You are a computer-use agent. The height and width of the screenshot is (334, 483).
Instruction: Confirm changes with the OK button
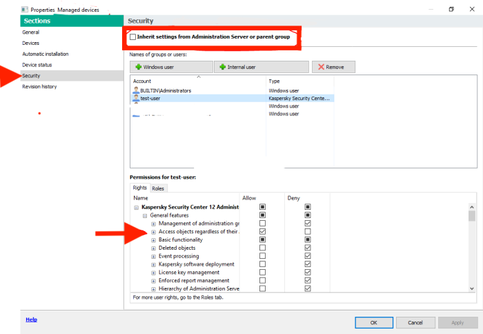click(x=374, y=322)
